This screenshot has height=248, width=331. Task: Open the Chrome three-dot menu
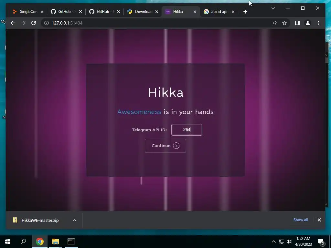[318, 23]
